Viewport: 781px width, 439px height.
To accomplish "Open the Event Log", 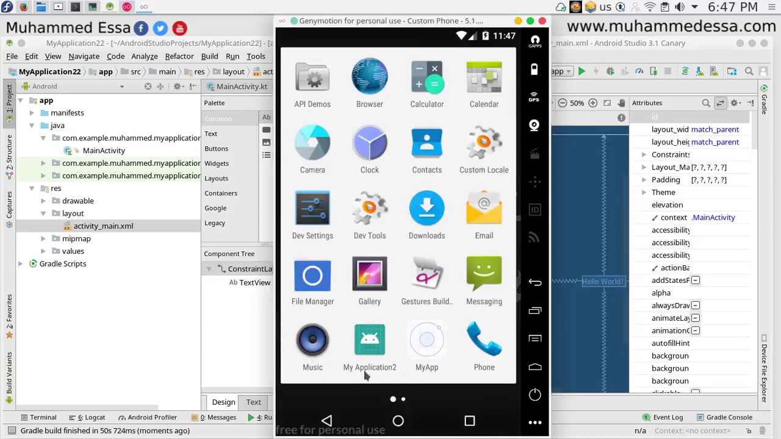I will 663,418.
